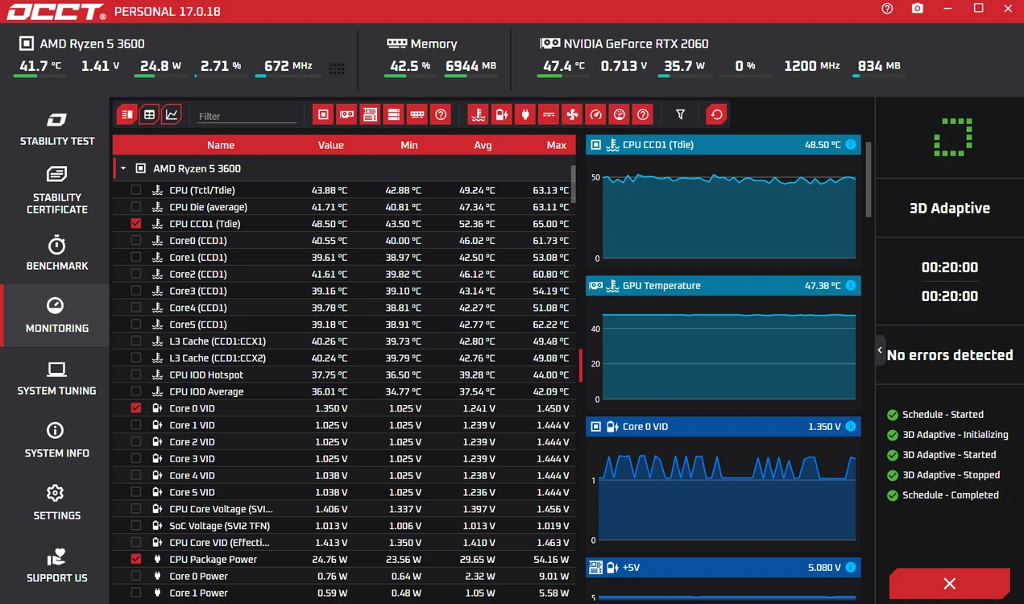Click the CPU CCD1 (Tdie) graph header
This screenshot has width=1024, height=604.
pos(723,145)
